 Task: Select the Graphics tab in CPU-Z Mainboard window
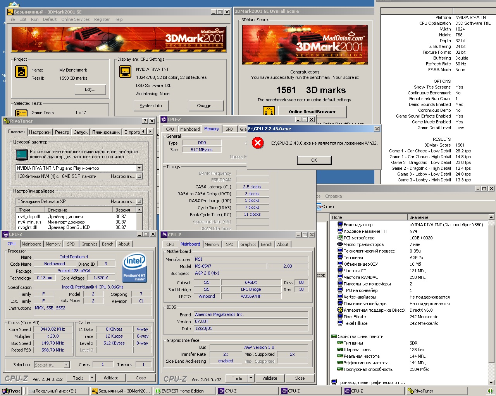coord(248,244)
